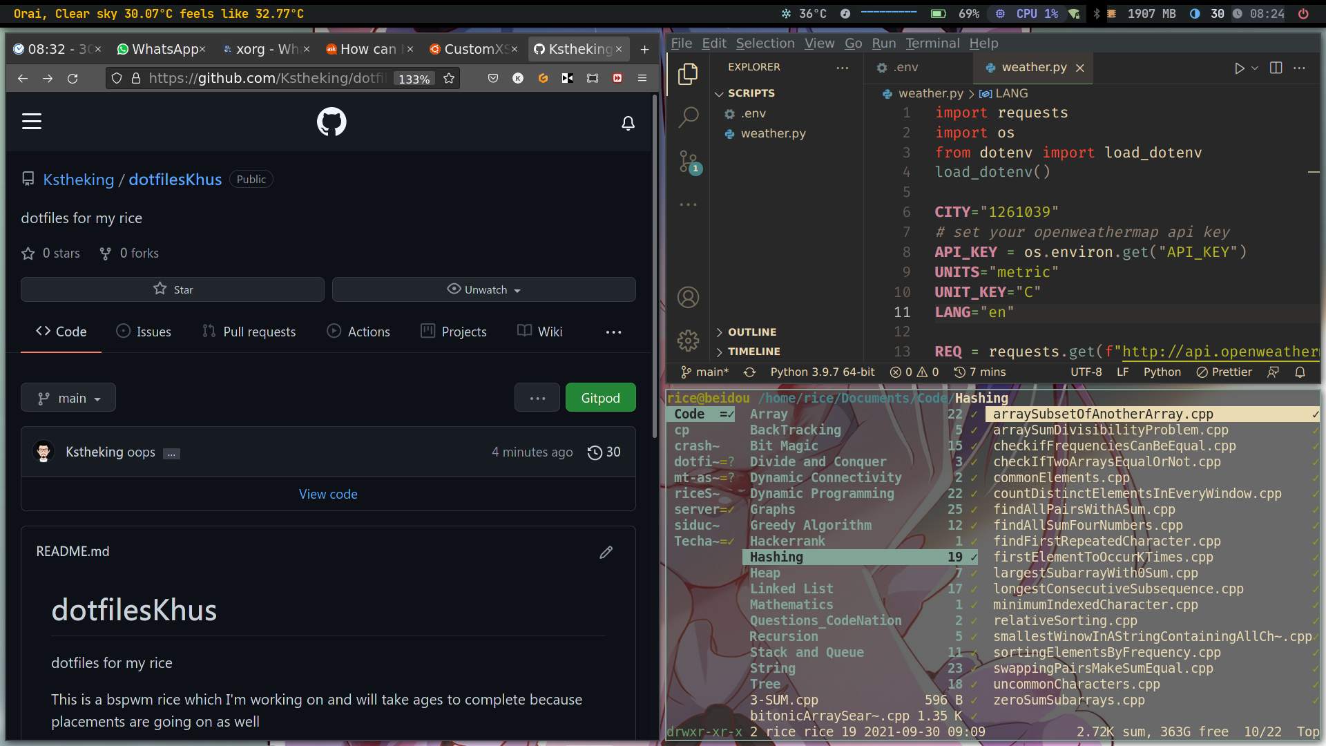Select the Search icon in VS Code sidebar

(x=689, y=118)
